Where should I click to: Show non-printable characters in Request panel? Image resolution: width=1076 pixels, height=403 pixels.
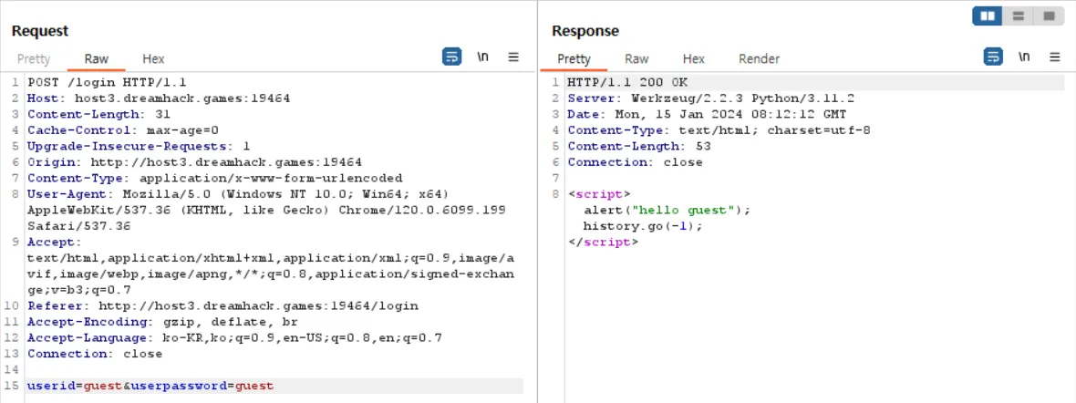[483, 57]
